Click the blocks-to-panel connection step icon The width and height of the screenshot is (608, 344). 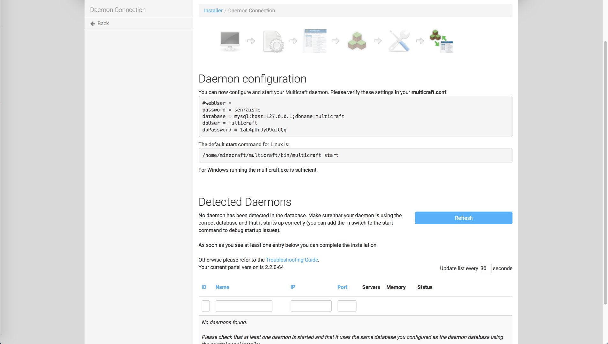(x=441, y=41)
